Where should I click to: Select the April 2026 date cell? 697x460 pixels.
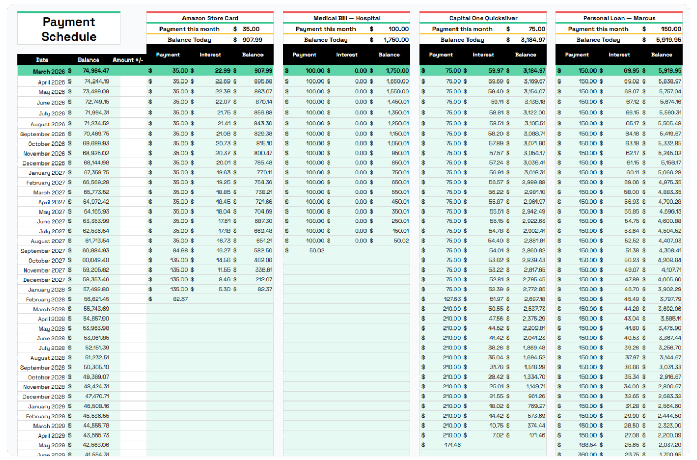click(x=51, y=82)
